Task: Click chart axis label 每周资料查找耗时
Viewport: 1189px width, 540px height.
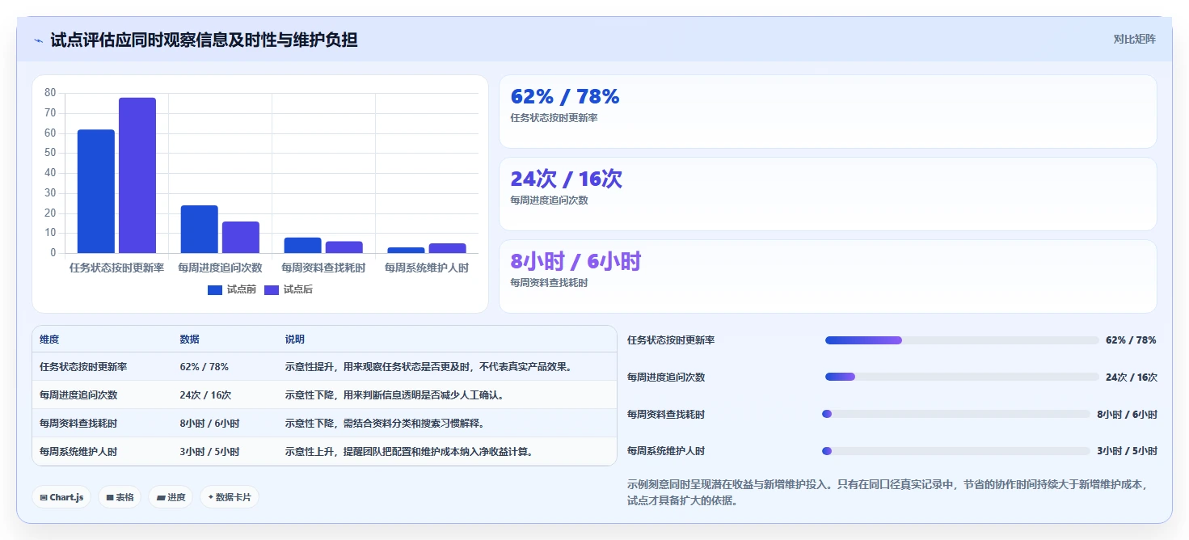Action: [323, 268]
